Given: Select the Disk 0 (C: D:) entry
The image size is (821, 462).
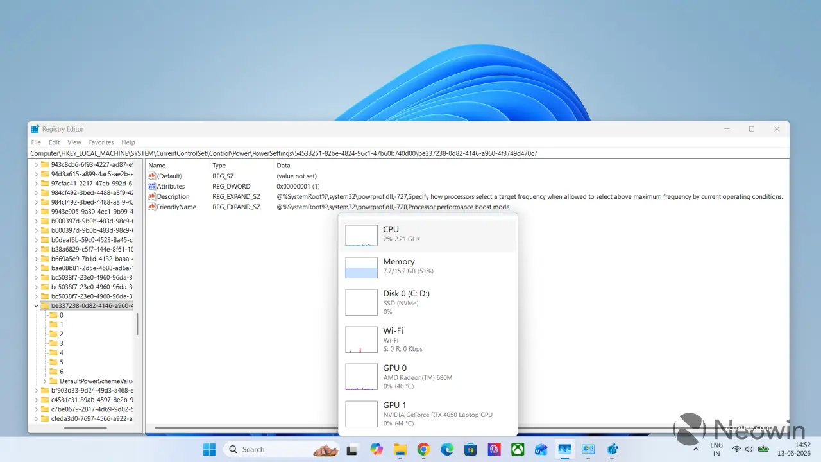Looking at the screenshot, I should tap(428, 302).
